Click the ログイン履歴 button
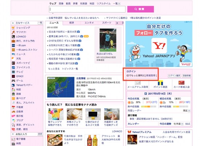The height and width of the screenshot is (146, 200). (174, 76)
